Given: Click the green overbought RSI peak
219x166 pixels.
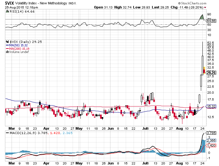Looking at the screenshot, I should (x=201, y=17).
